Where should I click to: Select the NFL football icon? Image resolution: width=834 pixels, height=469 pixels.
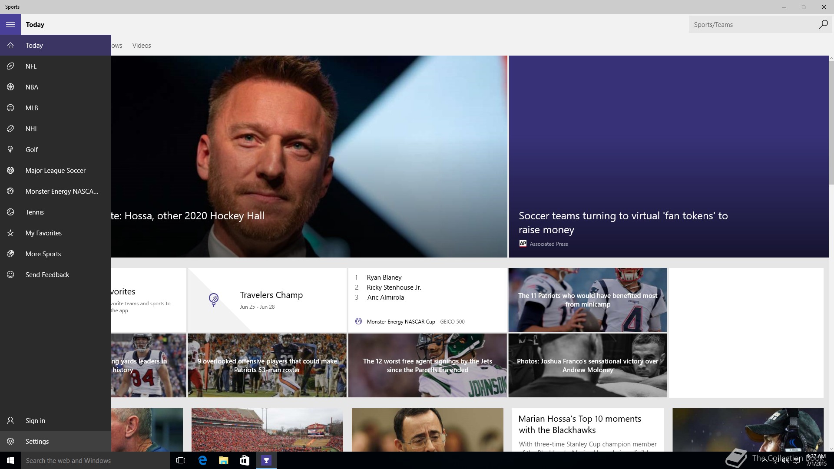10,66
